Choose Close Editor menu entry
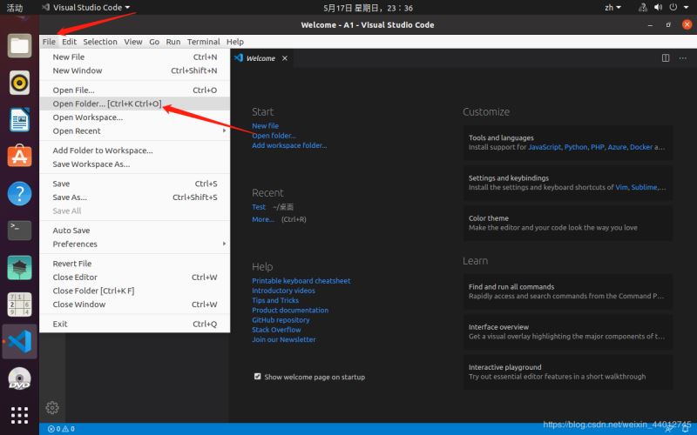This screenshot has height=435, width=697. (135, 278)
